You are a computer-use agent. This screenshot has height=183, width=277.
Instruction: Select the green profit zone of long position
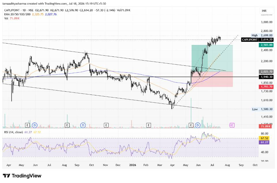click(x=212, y=58)
